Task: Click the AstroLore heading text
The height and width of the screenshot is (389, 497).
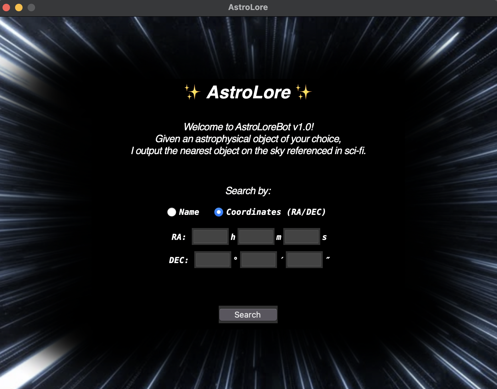Action: [249, 92]
